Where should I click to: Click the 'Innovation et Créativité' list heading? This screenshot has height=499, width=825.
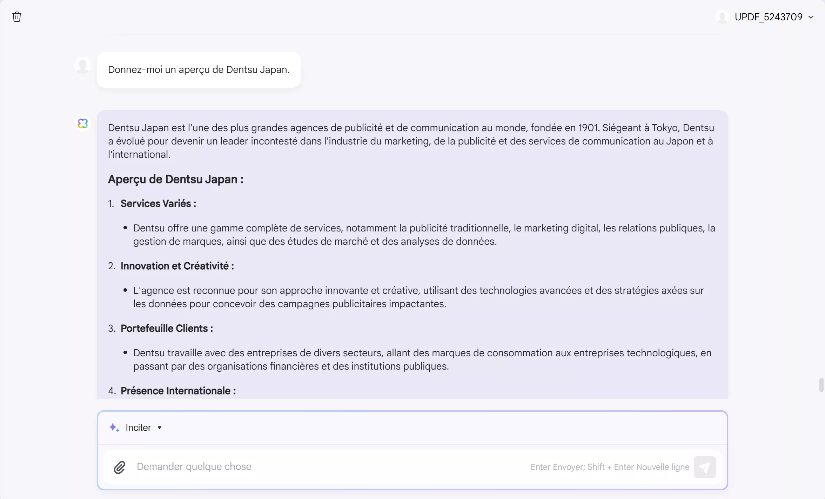(x=177, y=266)
